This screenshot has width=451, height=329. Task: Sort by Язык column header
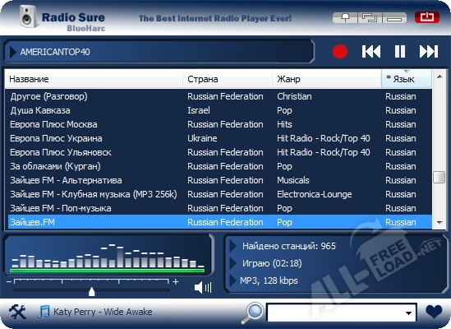coord(406,79)
